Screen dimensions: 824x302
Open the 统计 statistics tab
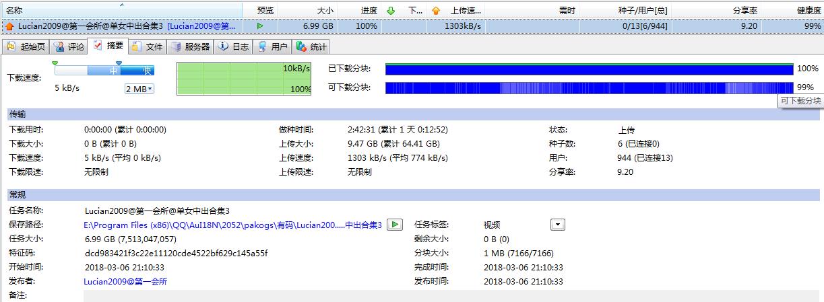(x=312, y=47)
